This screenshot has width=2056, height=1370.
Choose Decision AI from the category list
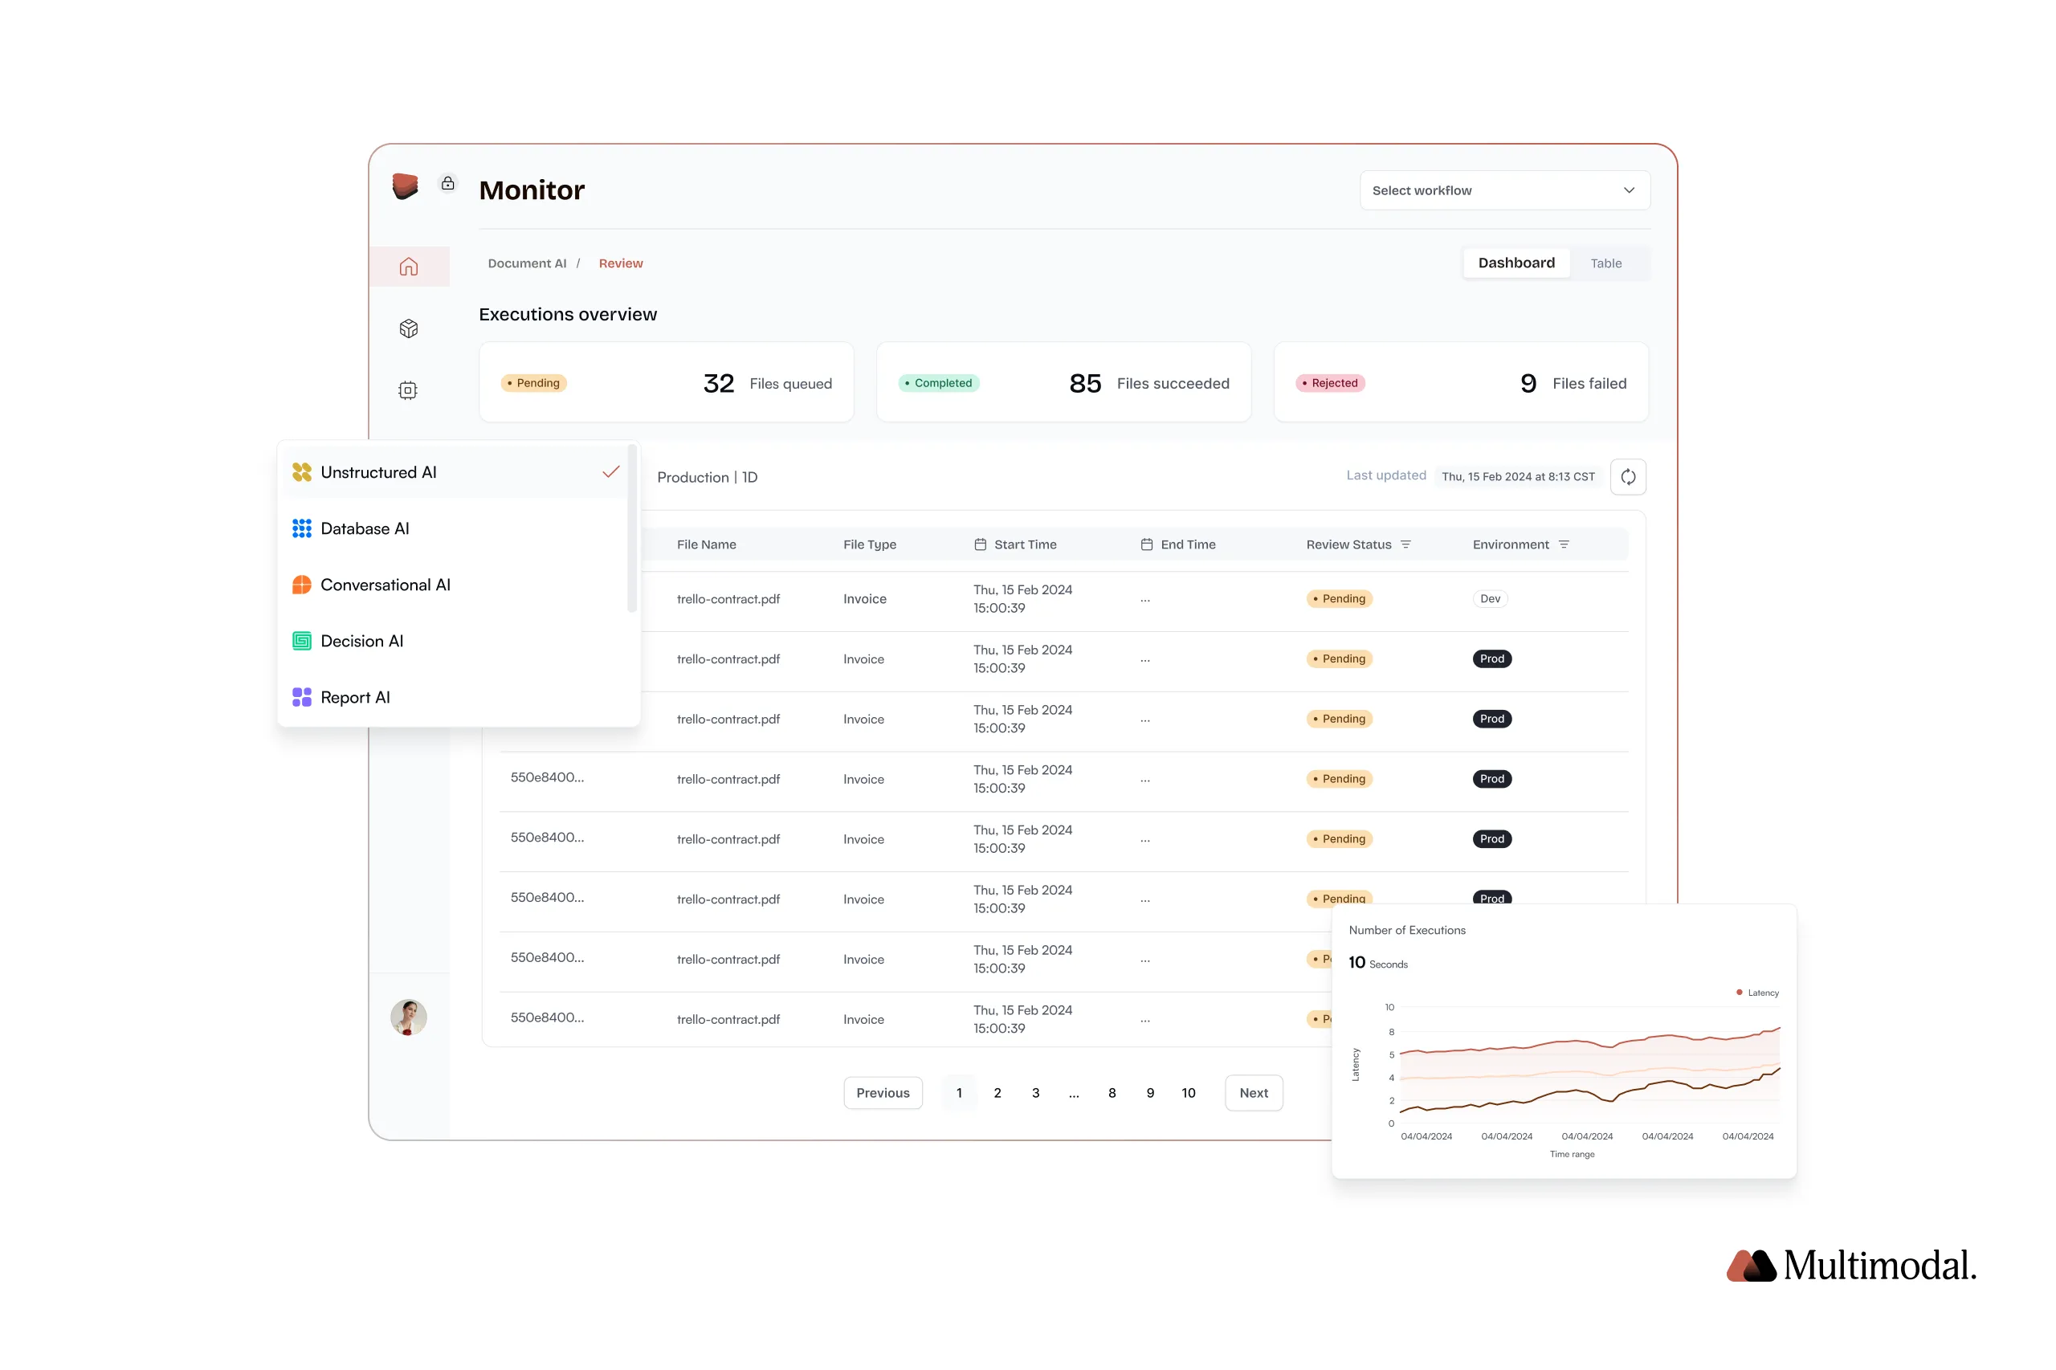tap(361, 641)
